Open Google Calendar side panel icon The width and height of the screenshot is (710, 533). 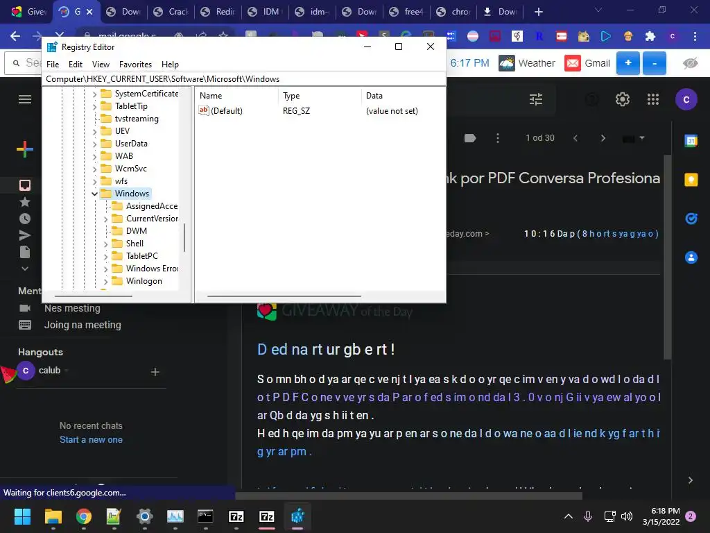pyautogui.click(x=691, y=141)
